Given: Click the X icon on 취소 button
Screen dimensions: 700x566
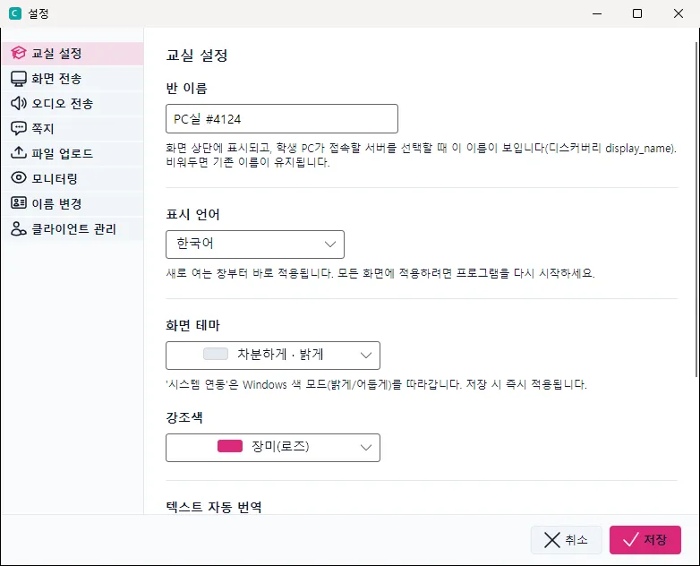Looking at the screenshot, I should (551, 540).
